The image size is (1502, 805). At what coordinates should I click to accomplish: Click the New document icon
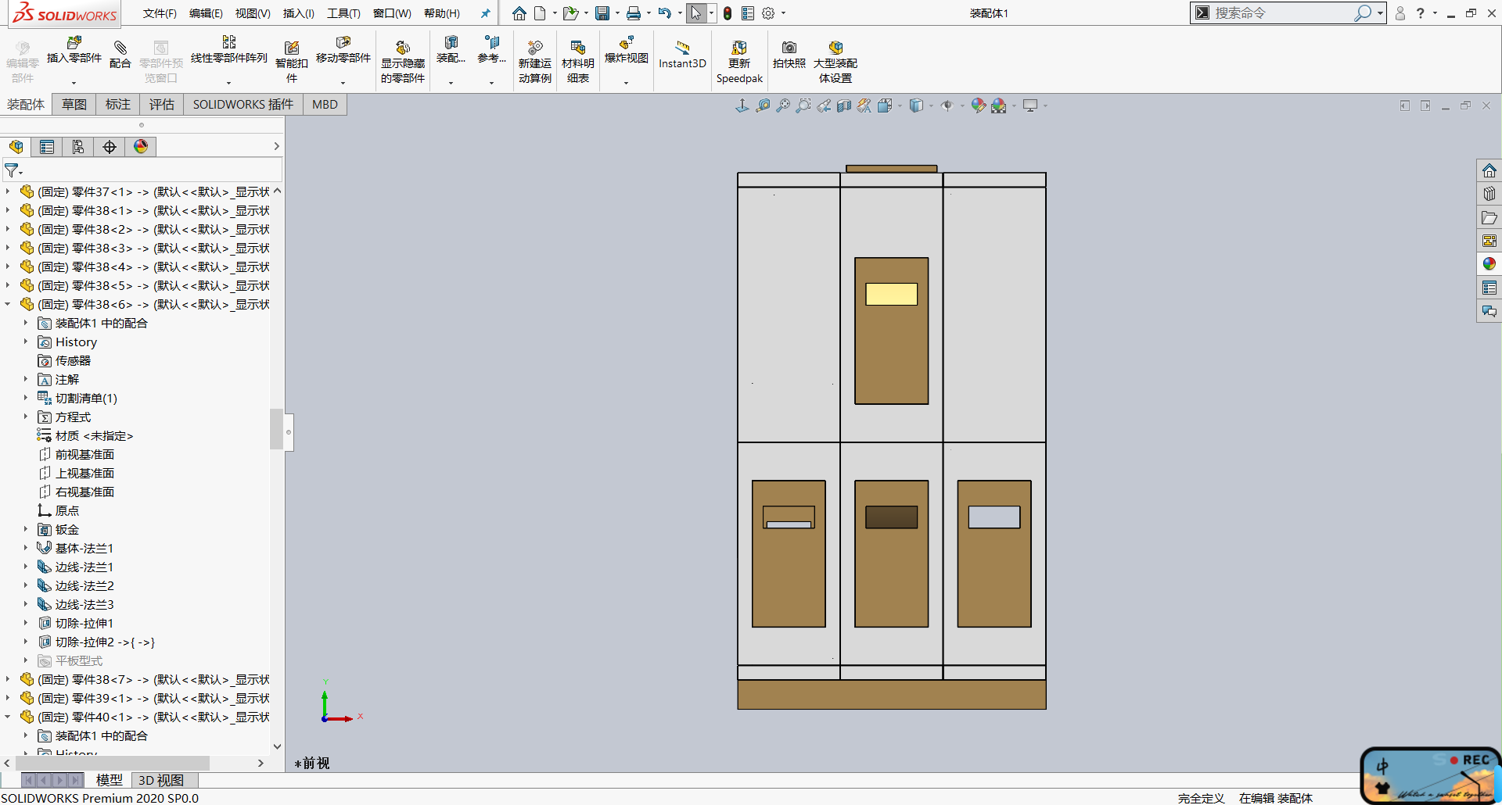[540, 13]
